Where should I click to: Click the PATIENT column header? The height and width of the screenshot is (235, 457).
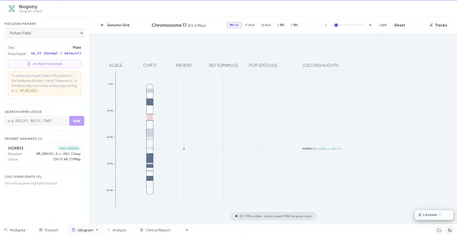pos(184,65)
